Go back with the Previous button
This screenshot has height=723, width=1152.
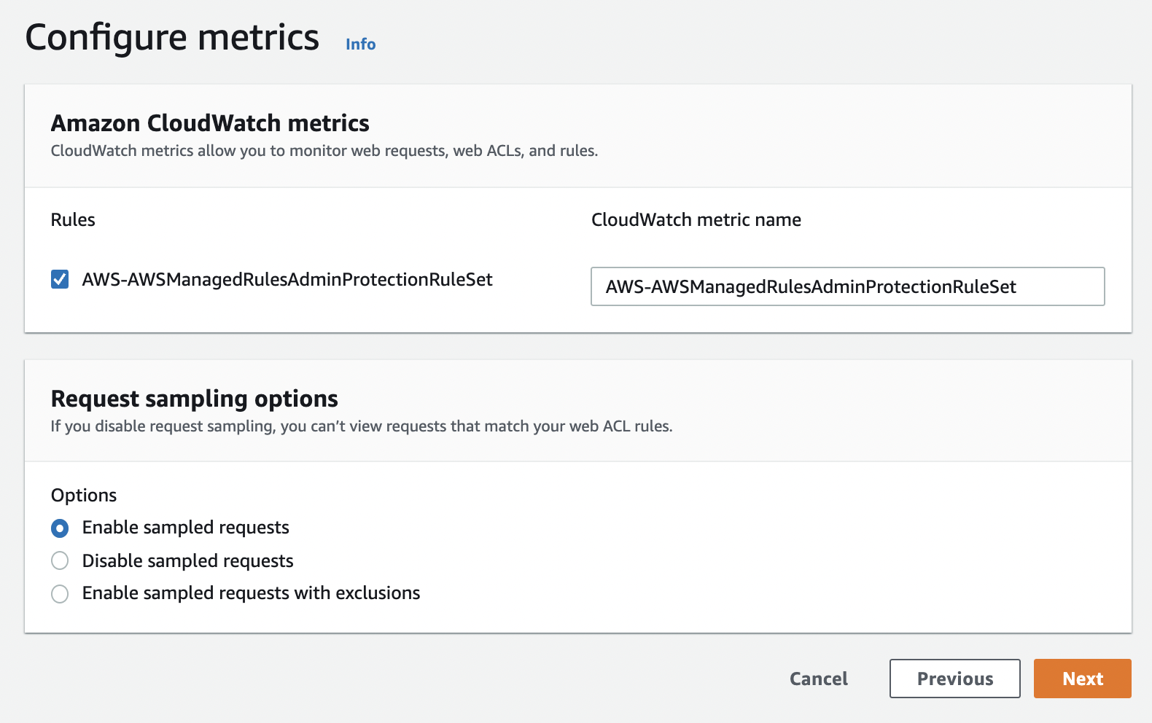pos(954,679)
